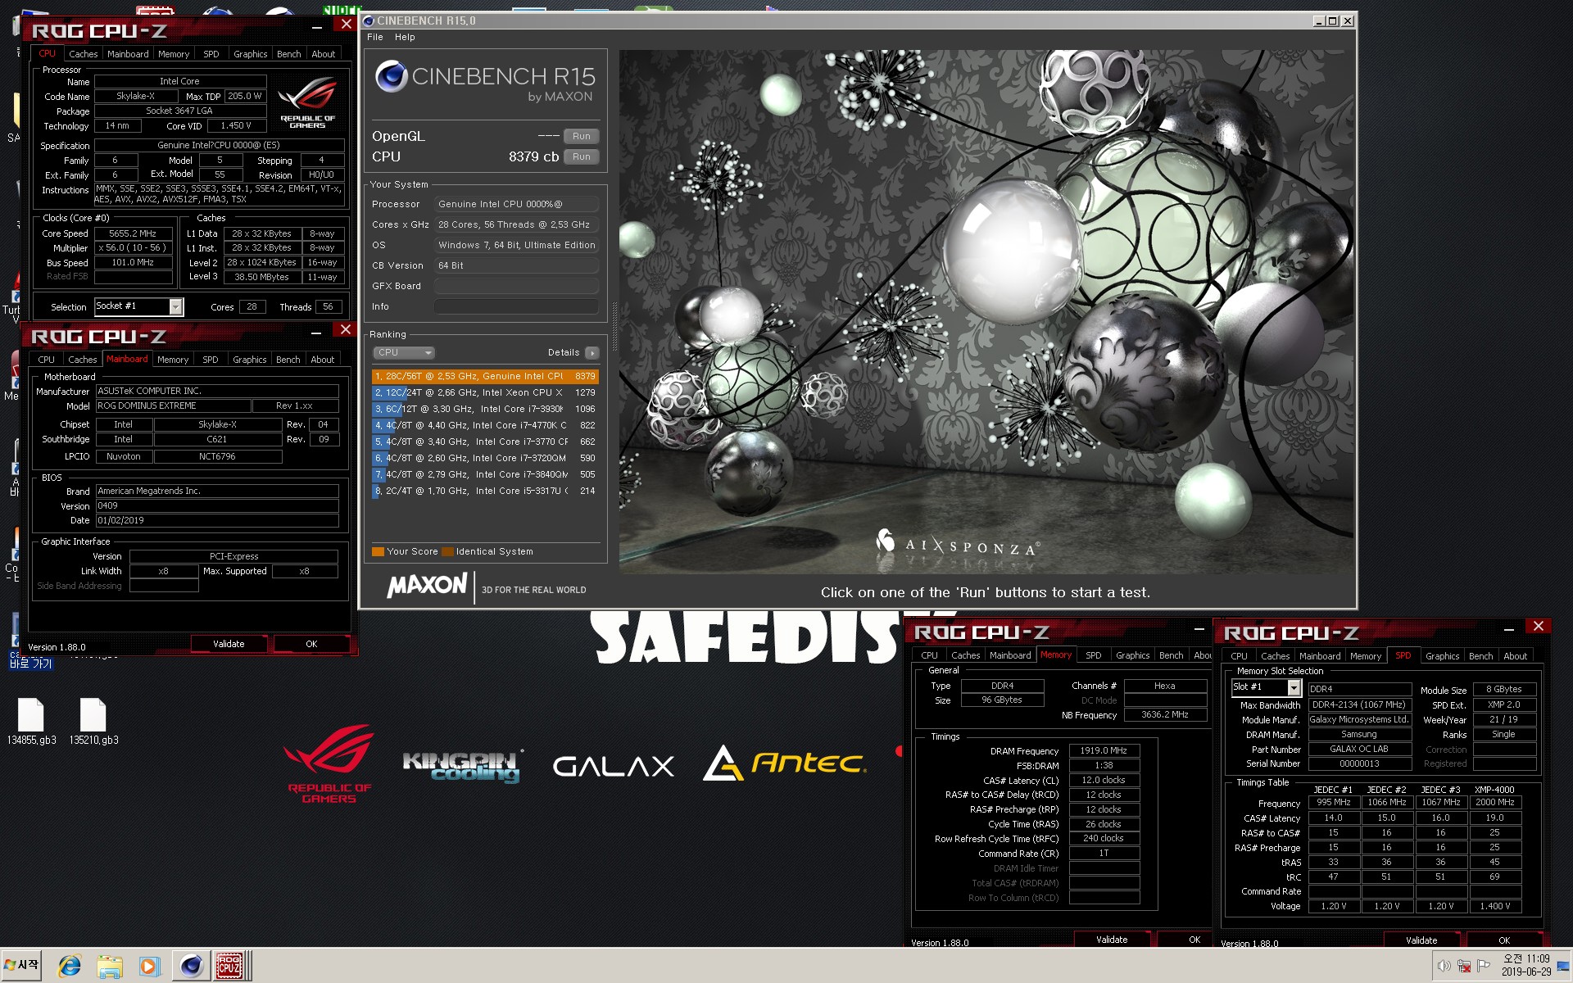
Task: Close the SPD tab CPU-Z window
Action: pyautogui.click(x=1538, y=627)
